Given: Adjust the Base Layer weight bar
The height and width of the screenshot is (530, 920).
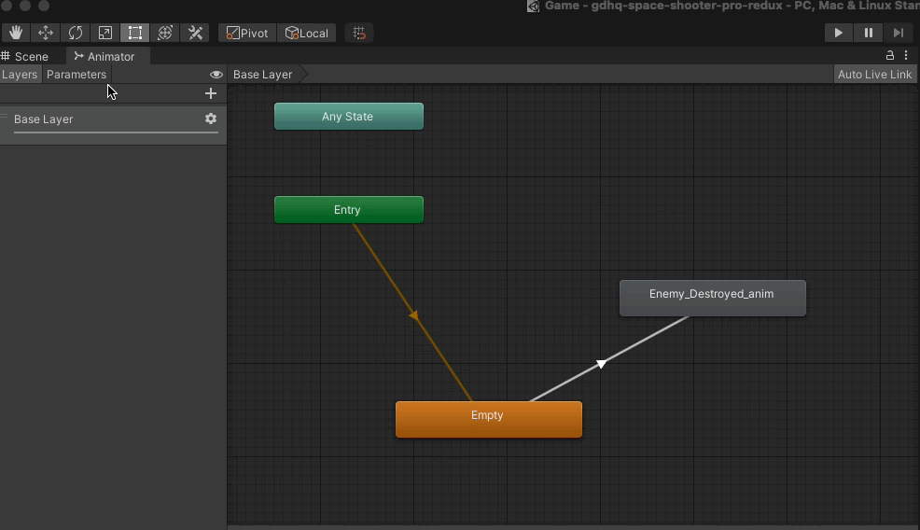Looking at the screenshot, I should [116, 132].
